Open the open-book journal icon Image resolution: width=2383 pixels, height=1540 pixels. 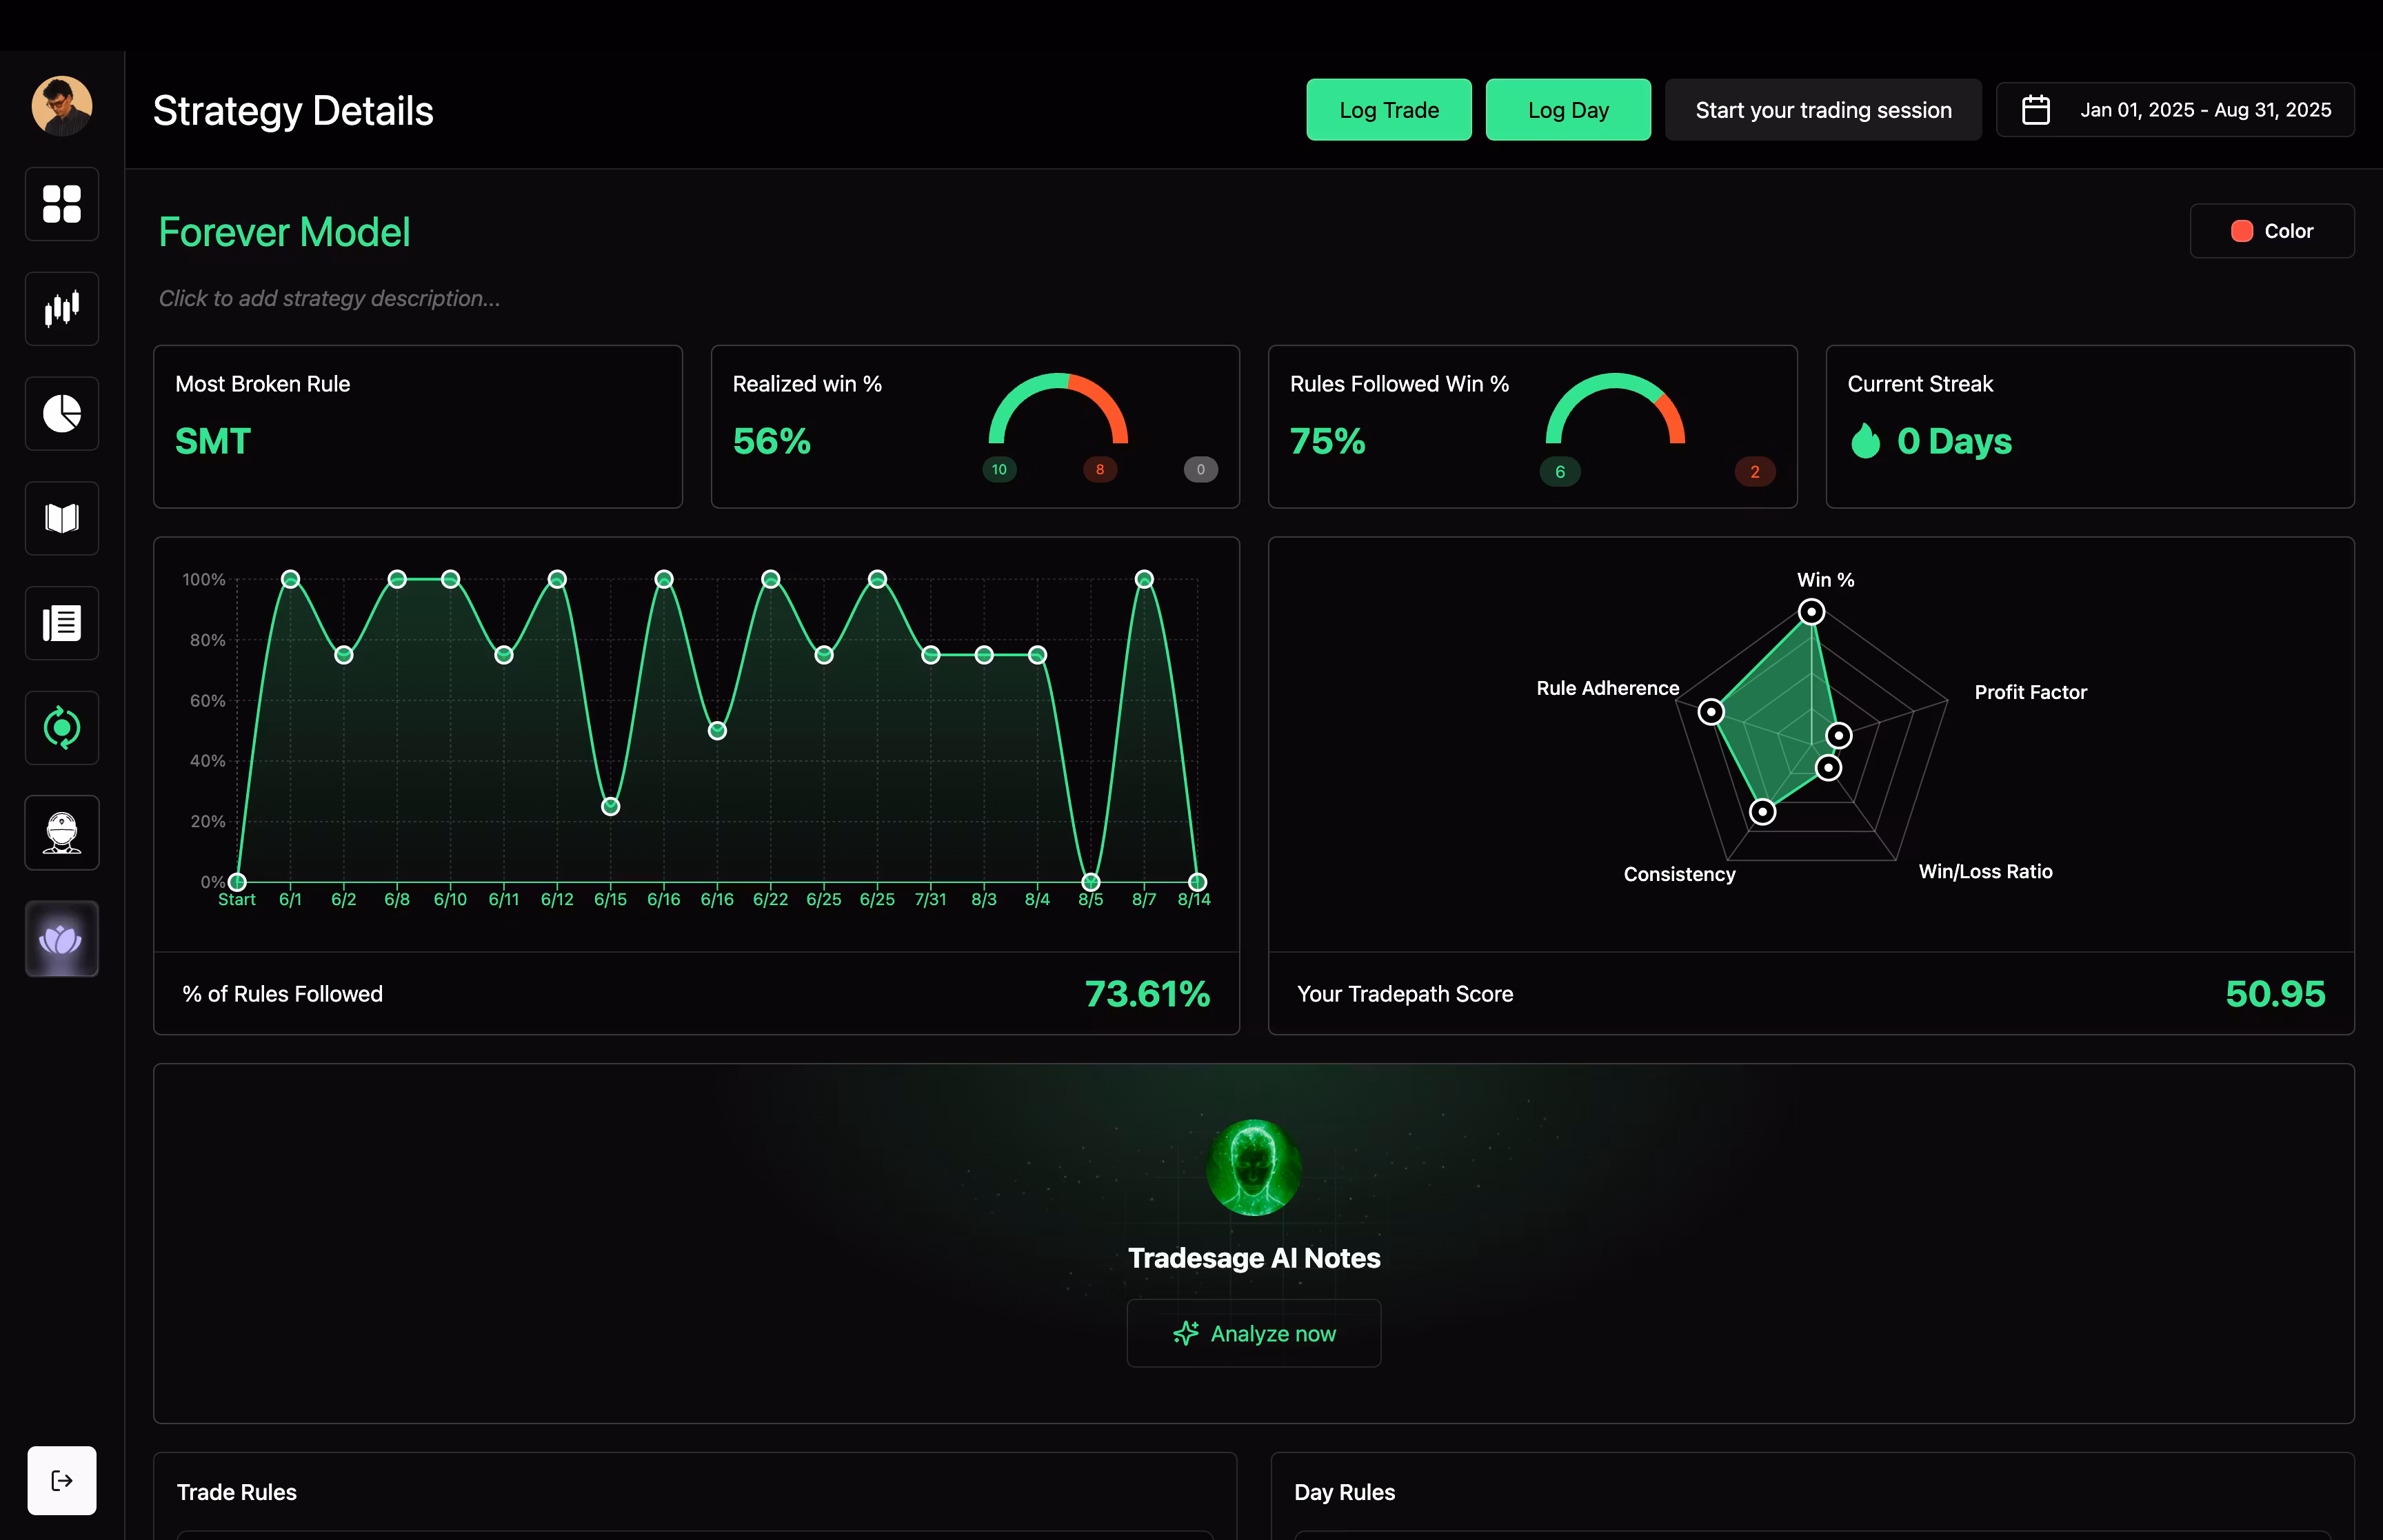[x=62, y=518]
